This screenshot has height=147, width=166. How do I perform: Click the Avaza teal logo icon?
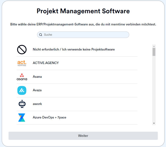[22, 90]
